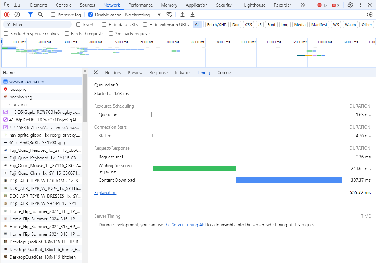376x263 pixels.
Task: Toggle the network filter bar
Action: coord(30,15)
